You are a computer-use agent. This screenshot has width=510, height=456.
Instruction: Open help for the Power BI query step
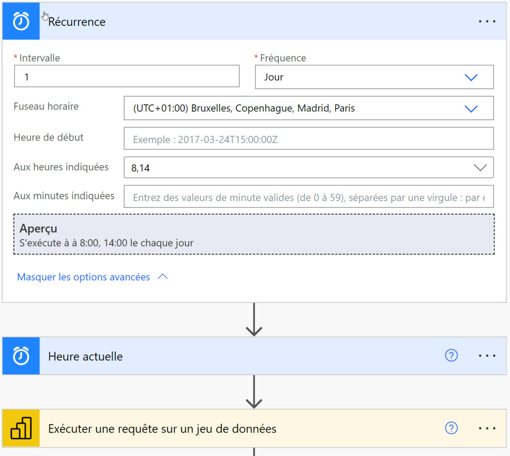[451, 428]
